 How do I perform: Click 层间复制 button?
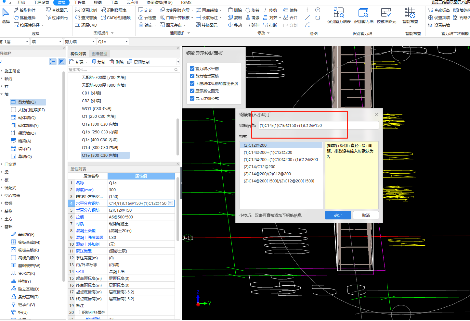(x=139, y=62)
